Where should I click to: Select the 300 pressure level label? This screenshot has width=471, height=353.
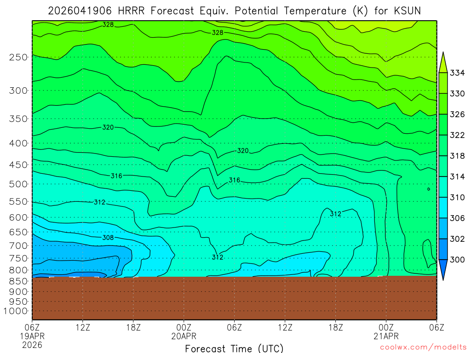coord(18,91)
